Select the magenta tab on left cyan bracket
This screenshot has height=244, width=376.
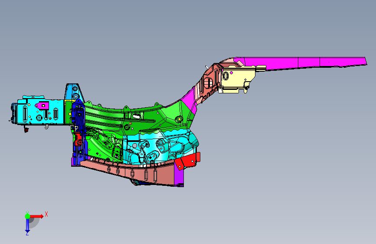pyautogui.click(x=43, y=105)
